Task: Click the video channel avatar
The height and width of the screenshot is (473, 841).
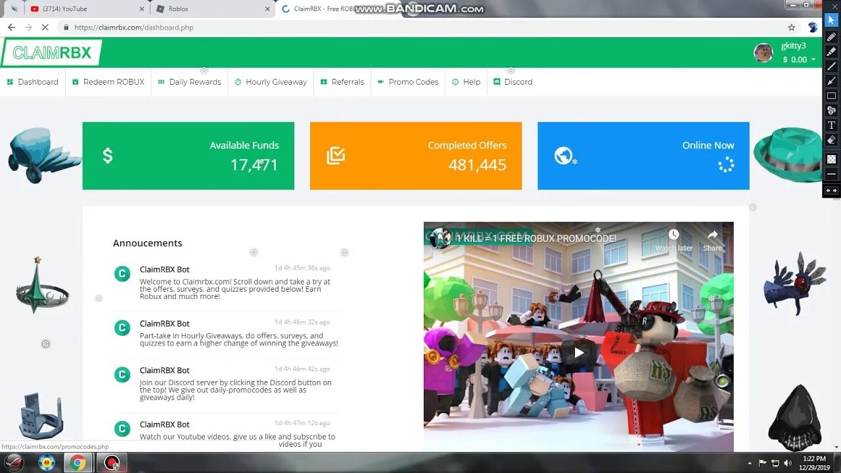Action: click(440, 238)
